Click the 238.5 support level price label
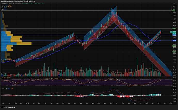Image resolution: width=178 pixels, height=110 pixels. [x=174, y=46]
